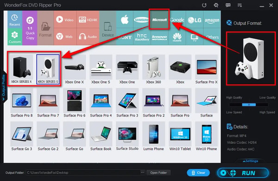The height and width of the screenshot is (181, 278).
Task: Pick the Win10 Phone profile
Action: point(206,136)
